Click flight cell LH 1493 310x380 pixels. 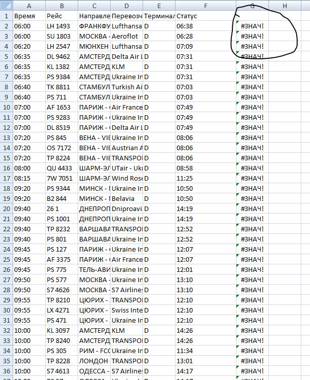tap(61, 26)
